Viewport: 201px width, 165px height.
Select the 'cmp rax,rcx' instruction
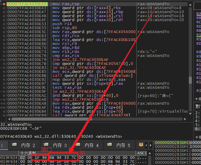(66, 56)
